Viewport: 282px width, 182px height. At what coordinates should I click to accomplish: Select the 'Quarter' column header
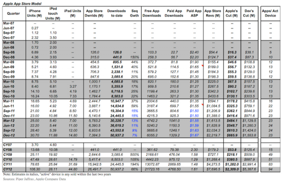(x=14, y=14)
